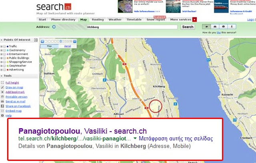
Task: Click the pencil icon for Draw on map
Action: click(2, 87)
